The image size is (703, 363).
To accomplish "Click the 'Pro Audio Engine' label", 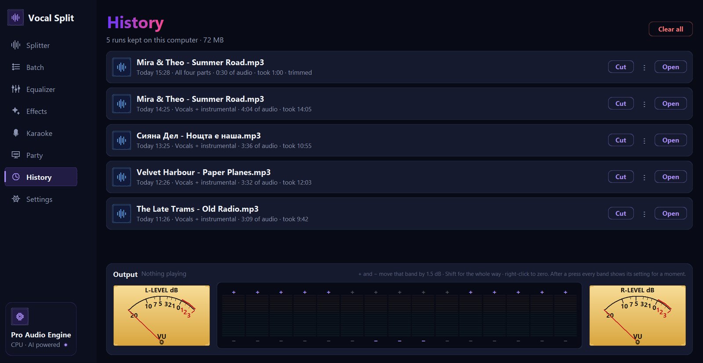I will pyautogui.click(x=41, y=335).
